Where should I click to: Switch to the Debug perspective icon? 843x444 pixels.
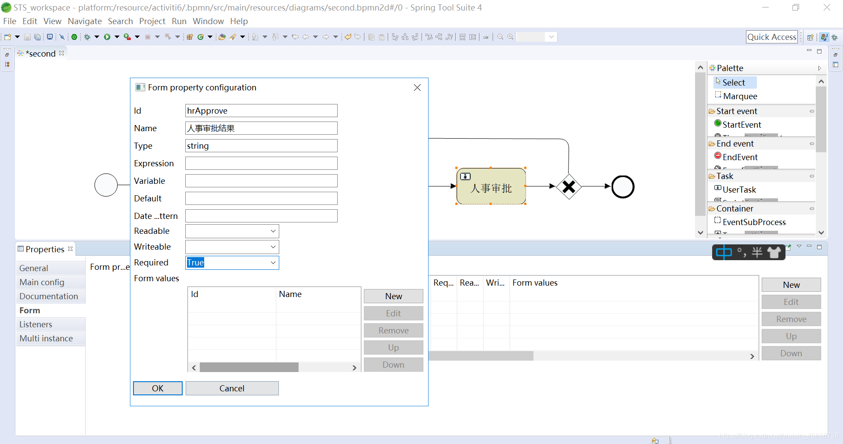point(835,37)
